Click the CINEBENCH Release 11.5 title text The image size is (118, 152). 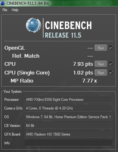[x=68, y=29]
